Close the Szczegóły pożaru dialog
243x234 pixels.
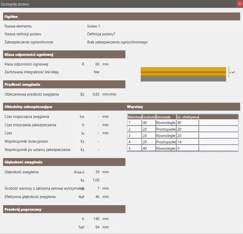(239, 4)
